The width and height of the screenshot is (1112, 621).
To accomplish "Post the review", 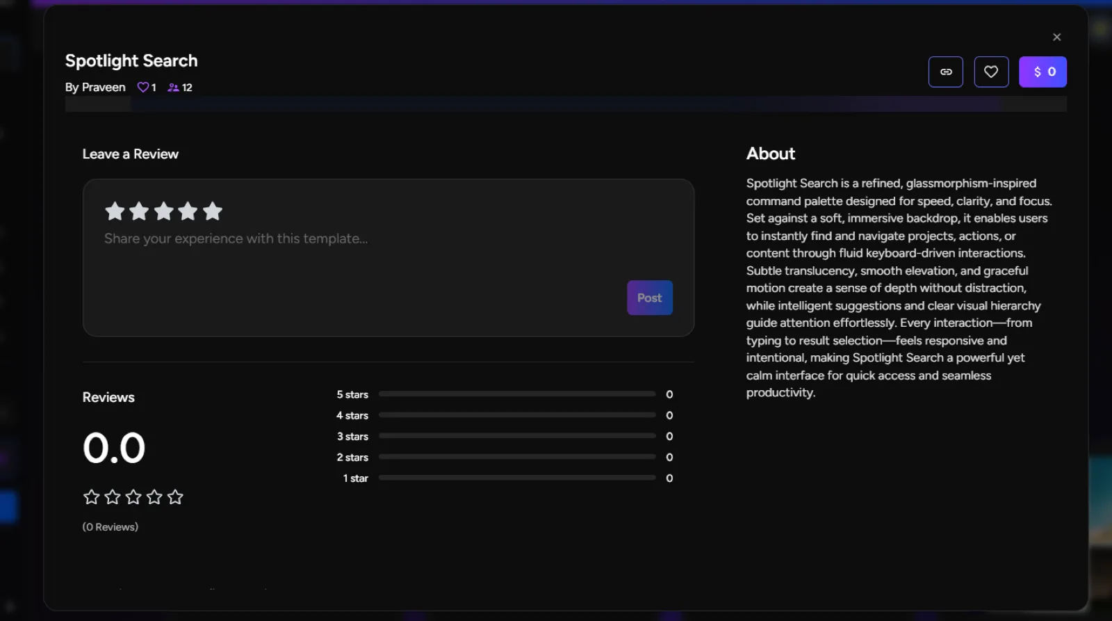I will click(x=650, y=298).
